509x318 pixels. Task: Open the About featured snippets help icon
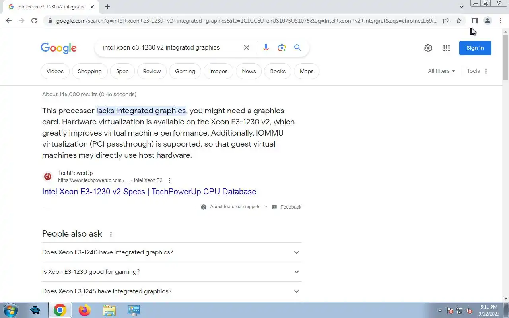204,207
